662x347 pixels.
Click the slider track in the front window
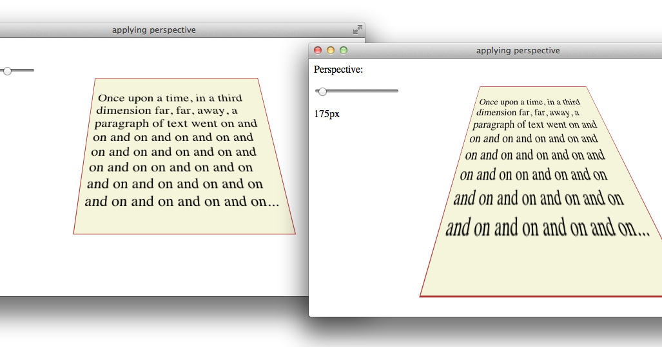[356, 91]
